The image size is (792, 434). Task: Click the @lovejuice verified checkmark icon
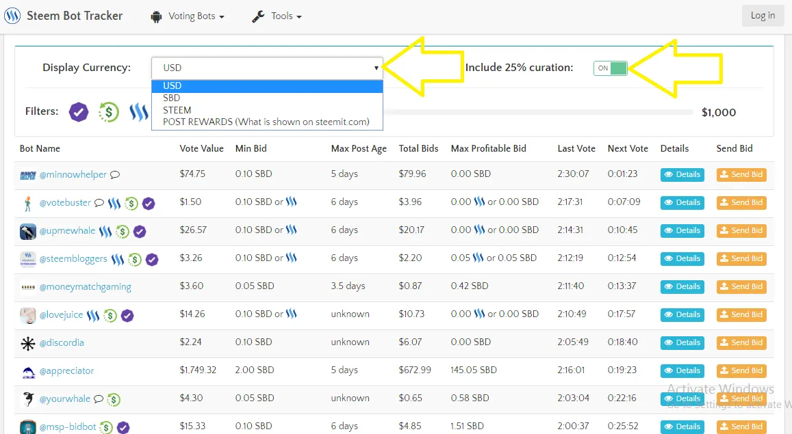coord(127,316)
